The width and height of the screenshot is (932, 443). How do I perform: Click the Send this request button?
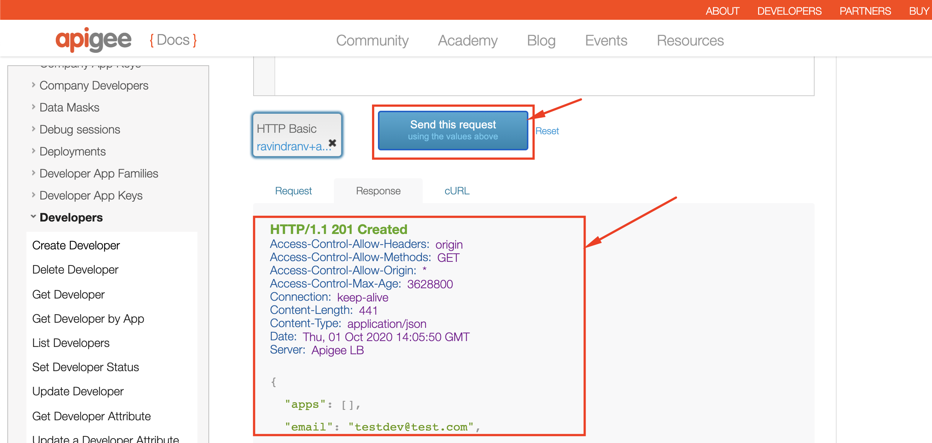[453, 131]
